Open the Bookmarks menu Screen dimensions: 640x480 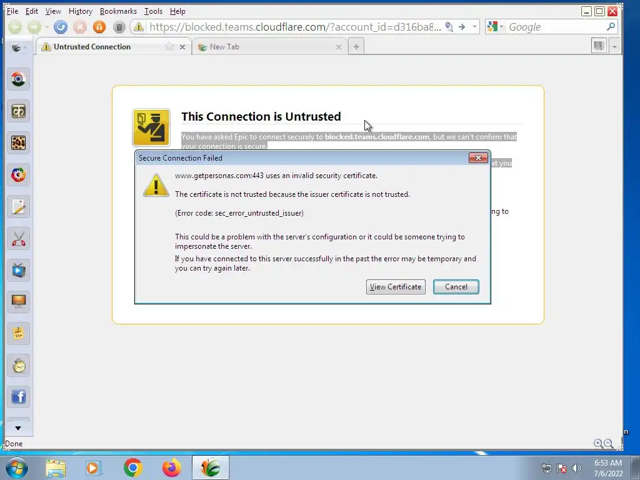pyautogui.click(x=118, y=11)
